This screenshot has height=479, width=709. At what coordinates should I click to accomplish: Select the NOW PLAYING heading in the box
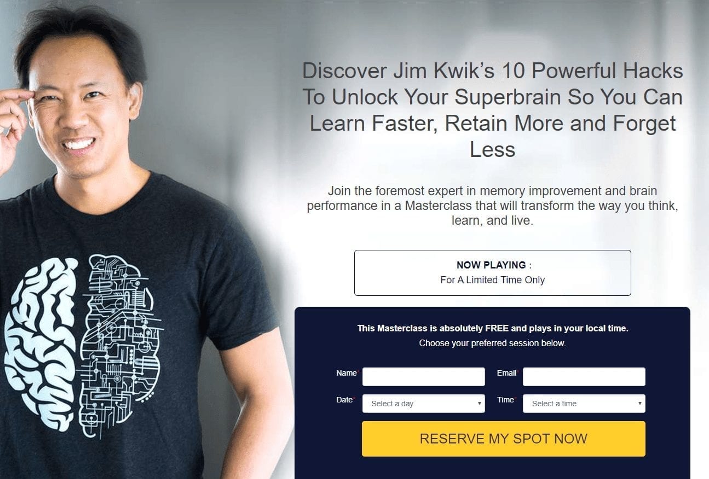pyautogui.click(x=491, y=265)
